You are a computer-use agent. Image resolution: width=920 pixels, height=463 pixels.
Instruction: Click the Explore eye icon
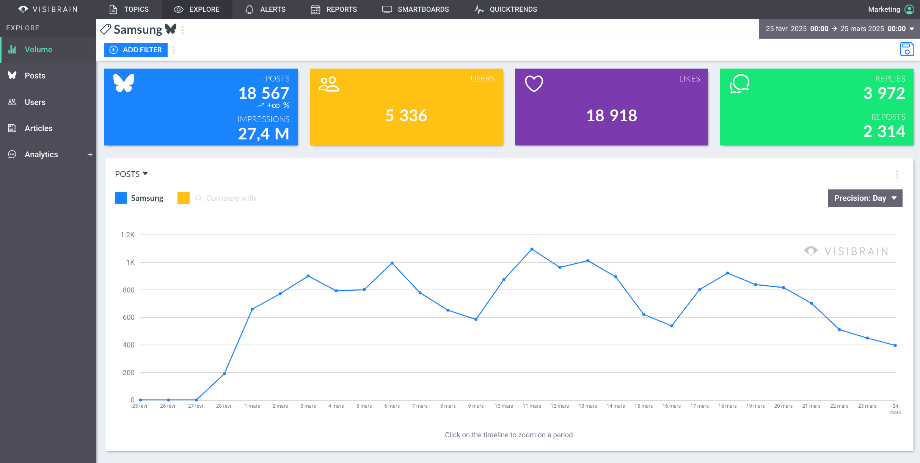[179, 9]
